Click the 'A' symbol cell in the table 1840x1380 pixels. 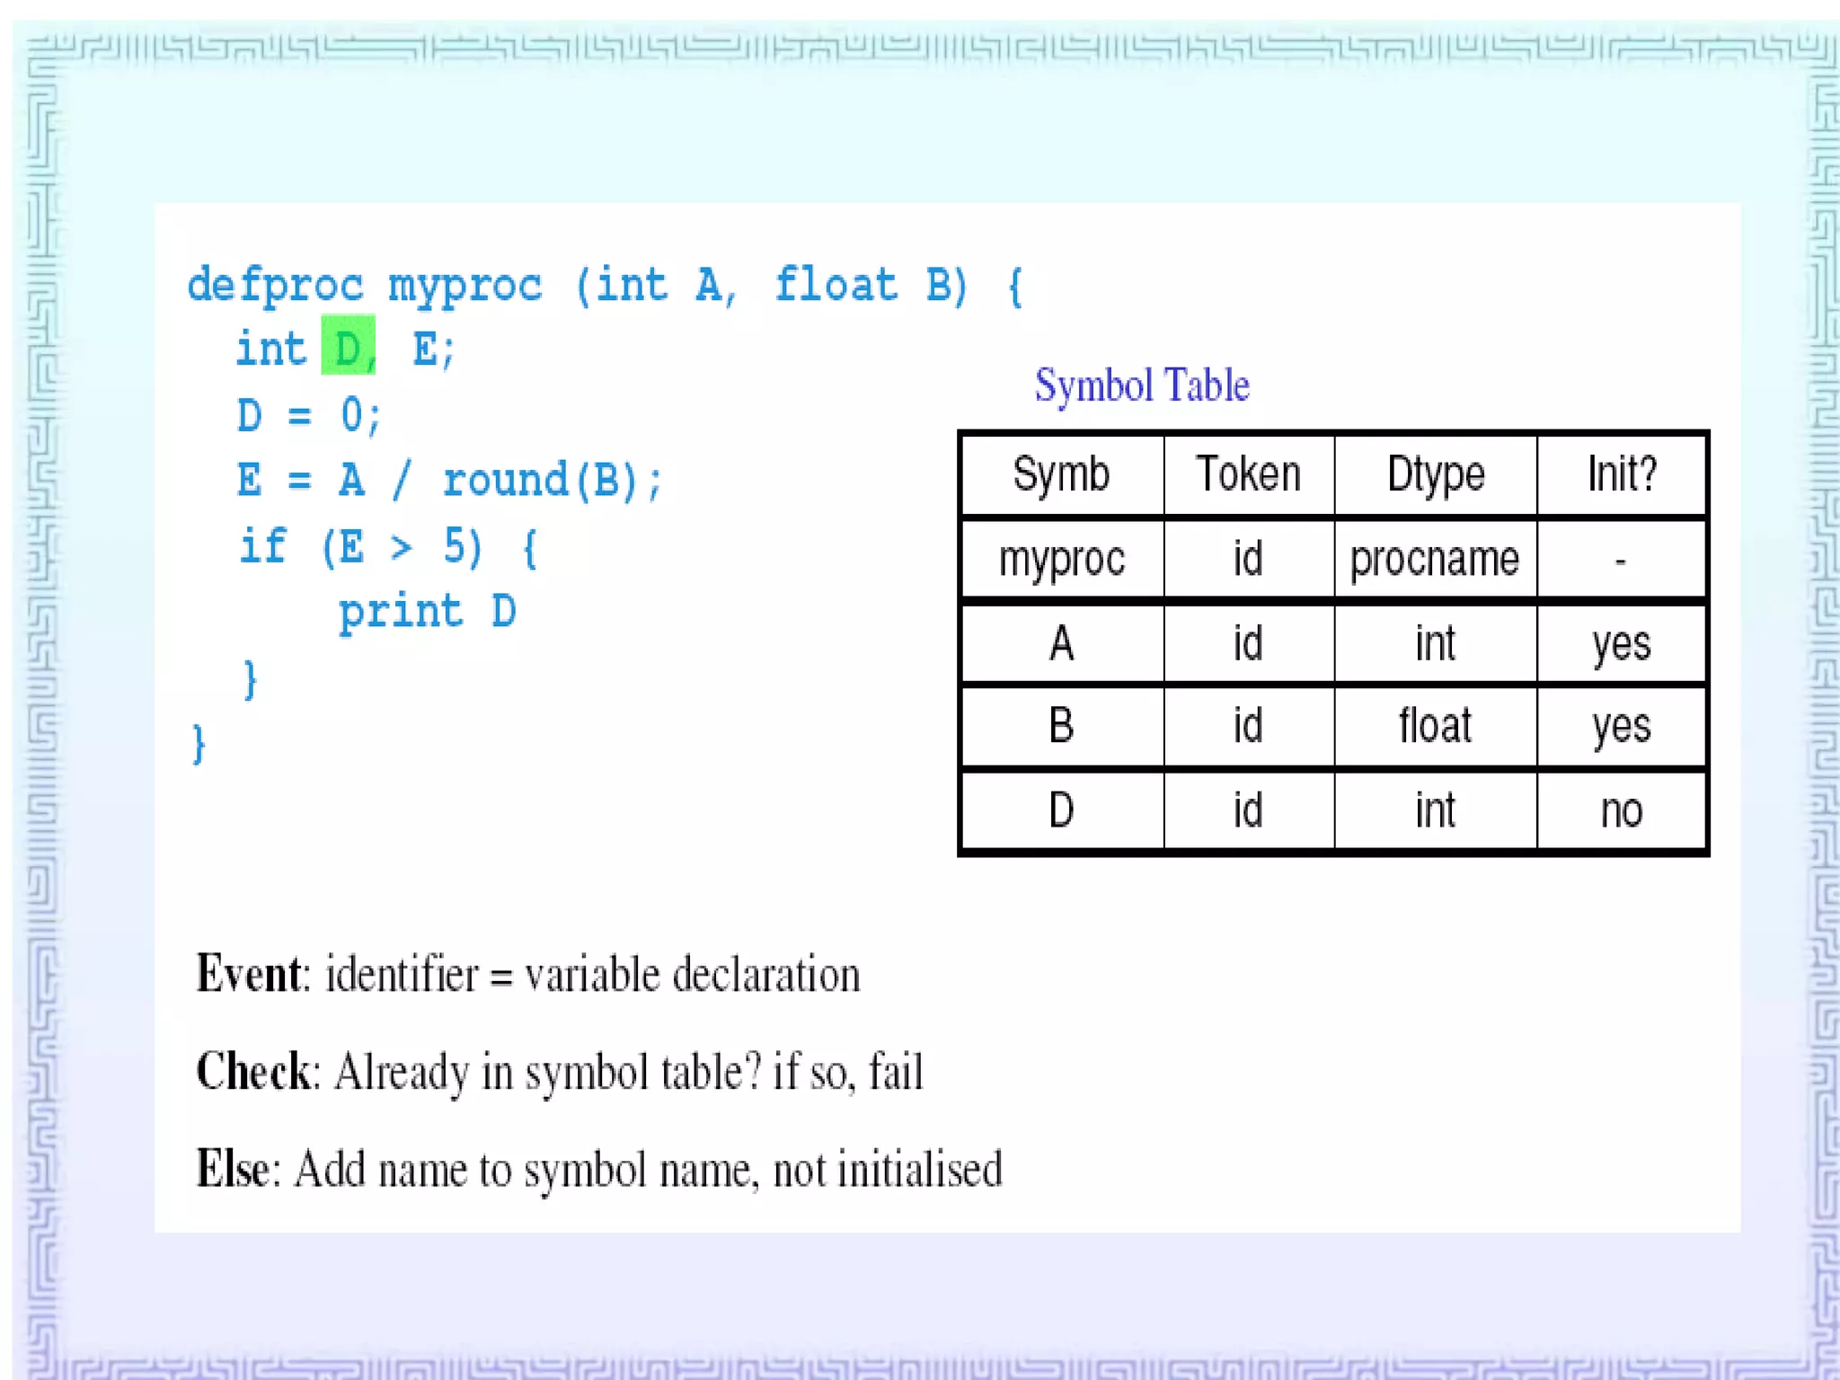coord(1062,643)
